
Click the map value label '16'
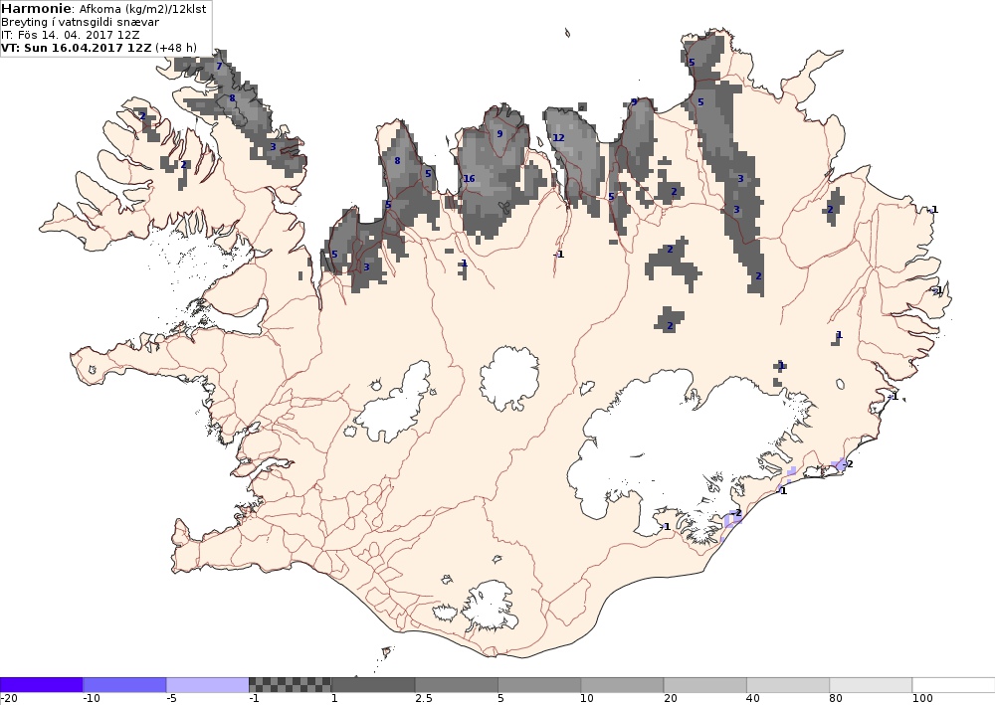coord(469,179)
